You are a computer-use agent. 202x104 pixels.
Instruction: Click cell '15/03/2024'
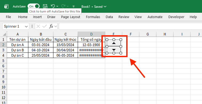point(66,45)
